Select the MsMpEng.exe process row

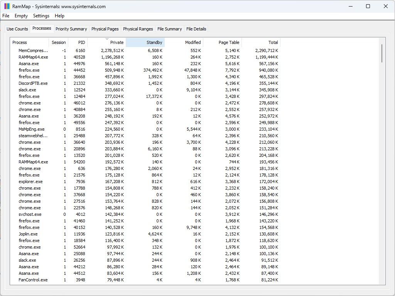[x=145, y=129]
